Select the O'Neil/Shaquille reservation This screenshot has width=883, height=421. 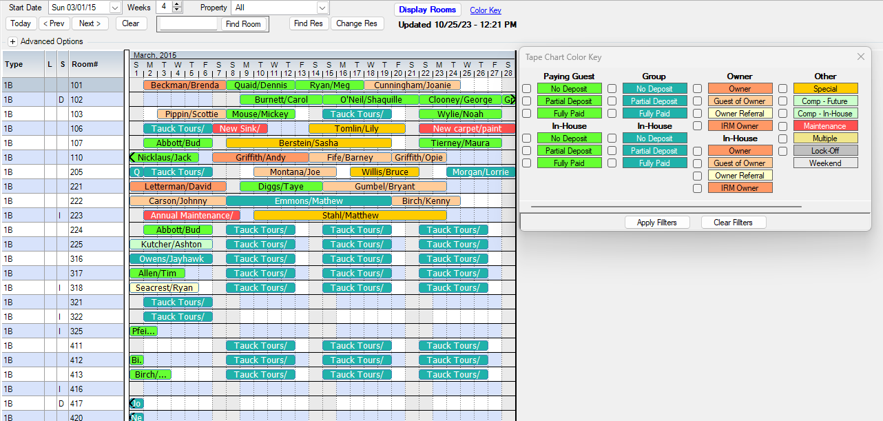371,100
